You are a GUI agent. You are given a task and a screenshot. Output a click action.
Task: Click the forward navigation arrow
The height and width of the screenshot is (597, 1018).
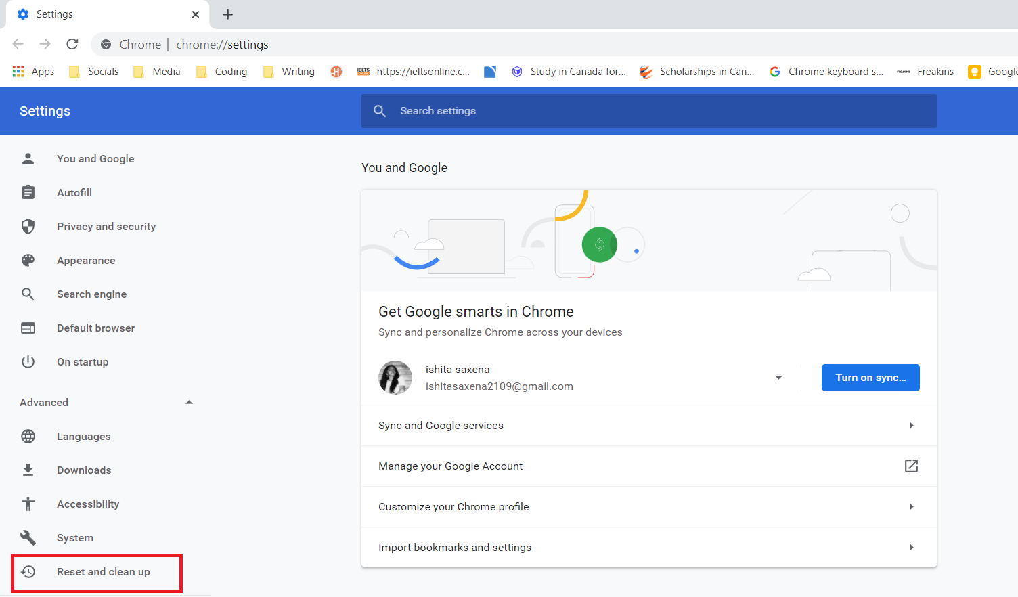point(45,44)
